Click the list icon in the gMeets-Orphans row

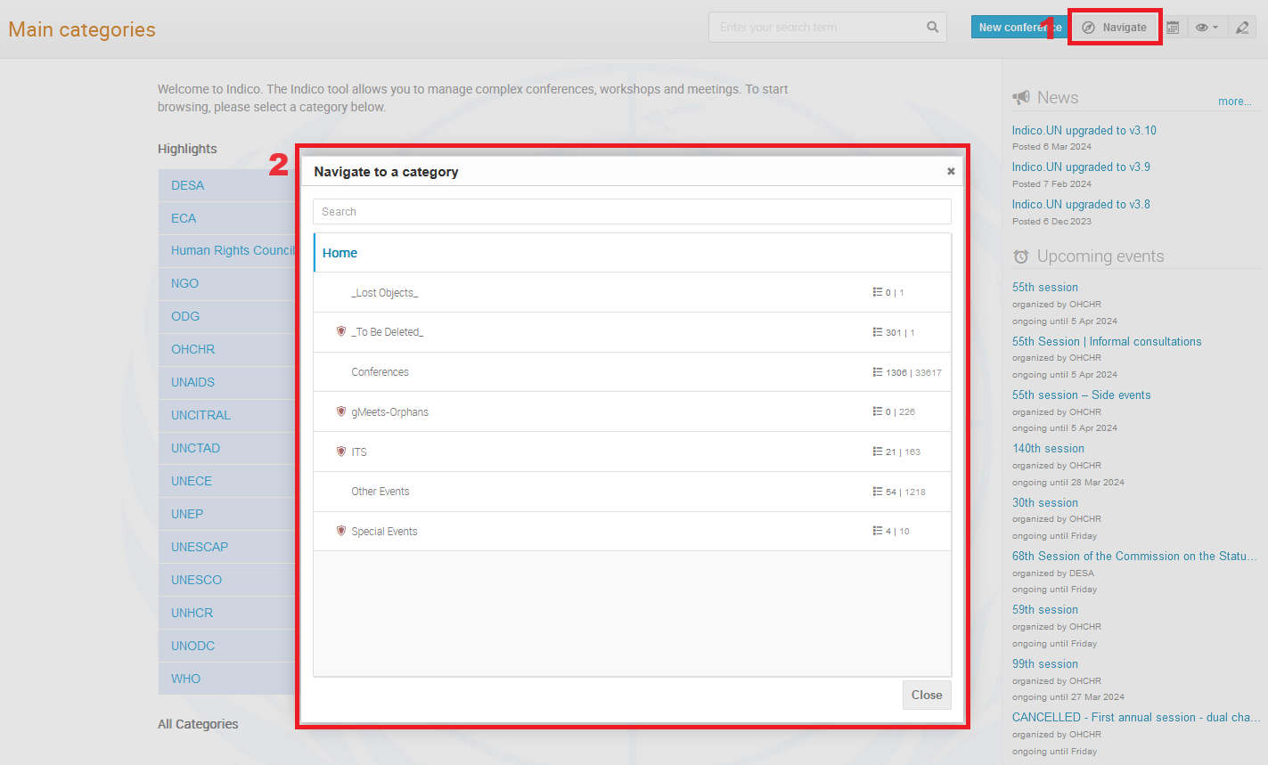[878, 411]
